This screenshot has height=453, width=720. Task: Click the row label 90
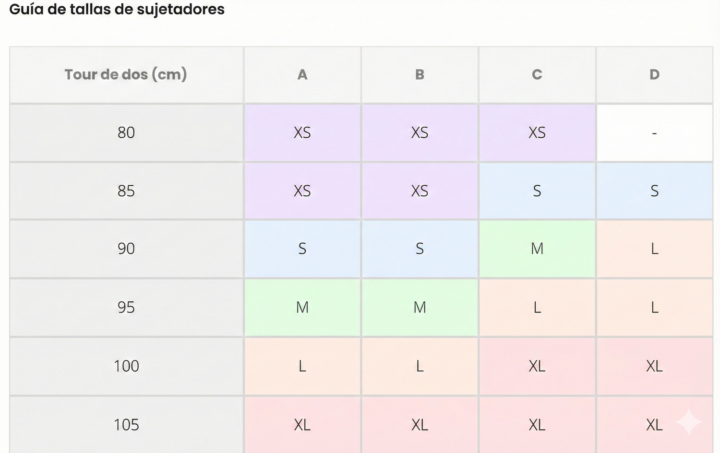click(x=126, y=249)
